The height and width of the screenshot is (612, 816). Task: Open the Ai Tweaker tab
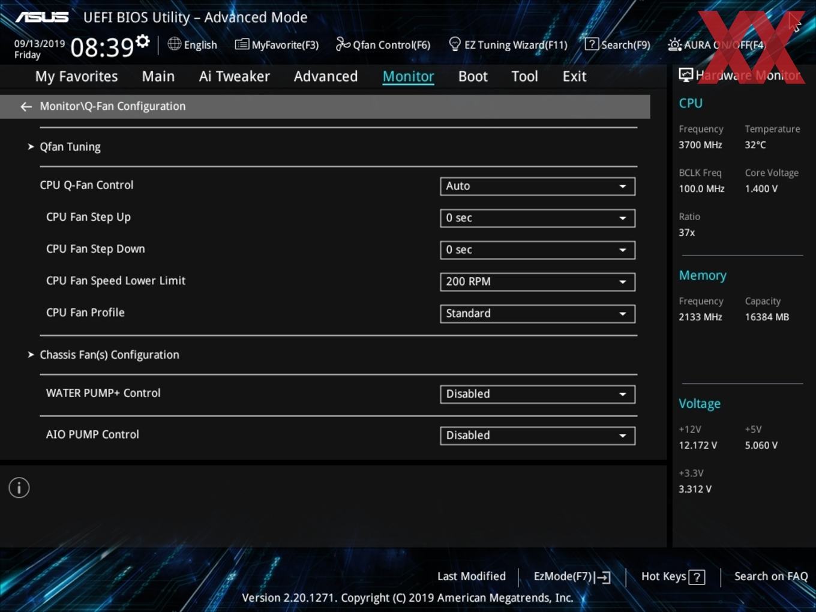point(235,76)
